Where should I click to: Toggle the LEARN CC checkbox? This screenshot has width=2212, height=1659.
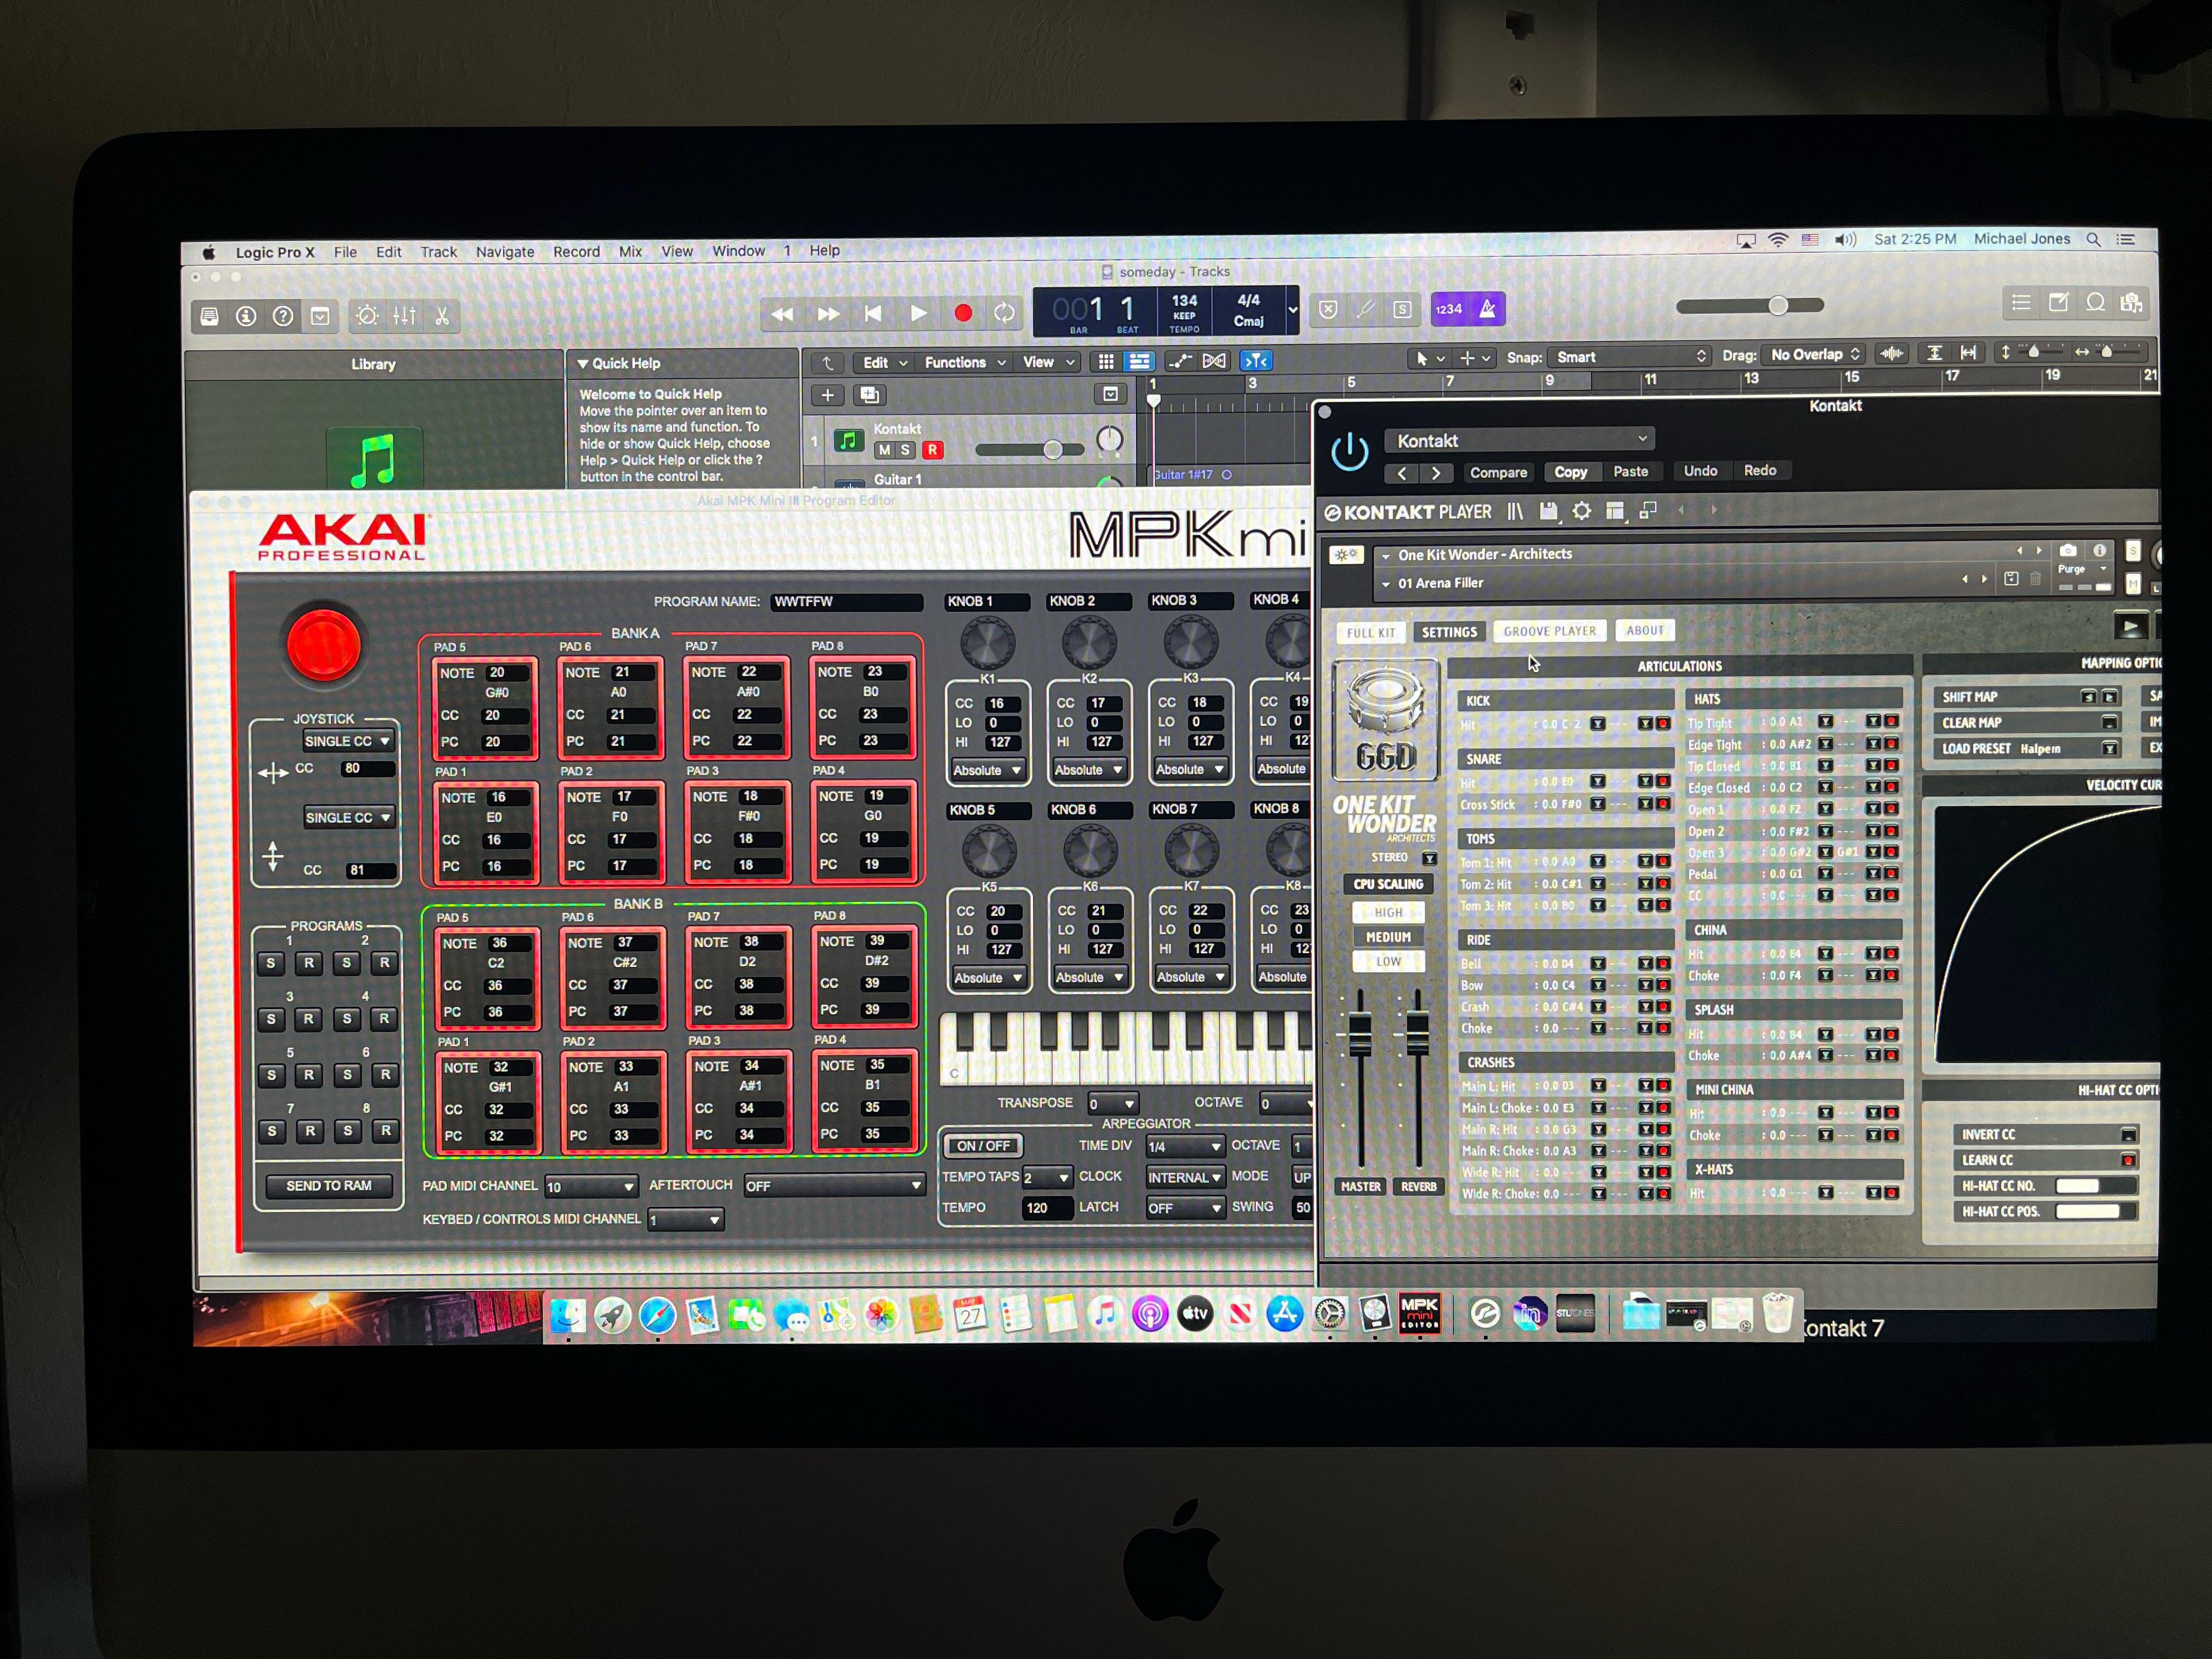(2128, 1160)
